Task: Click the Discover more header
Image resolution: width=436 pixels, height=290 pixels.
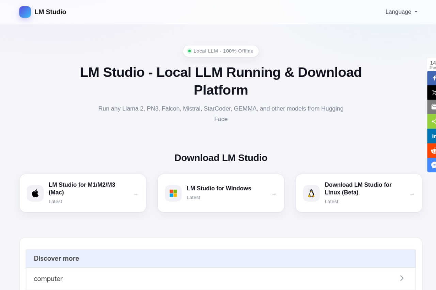Action: 221,258
